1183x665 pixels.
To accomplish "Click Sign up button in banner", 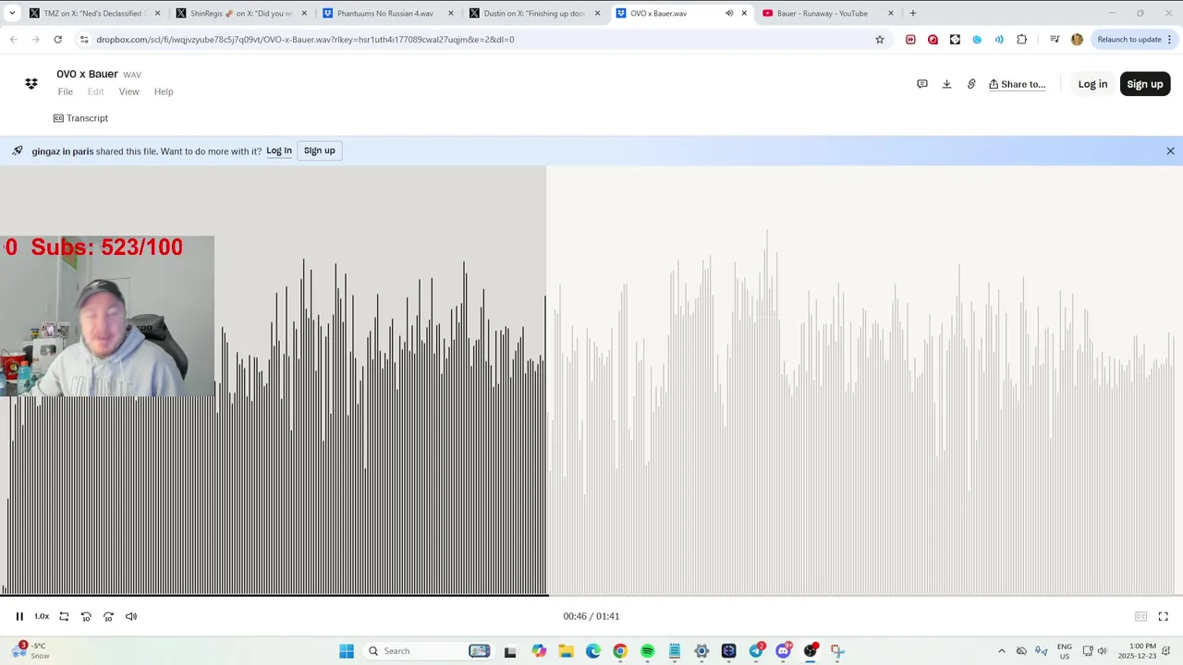I will tap(320, 151).
